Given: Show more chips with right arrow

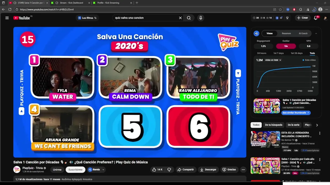Looking at the screenshot, I should 317,125.
